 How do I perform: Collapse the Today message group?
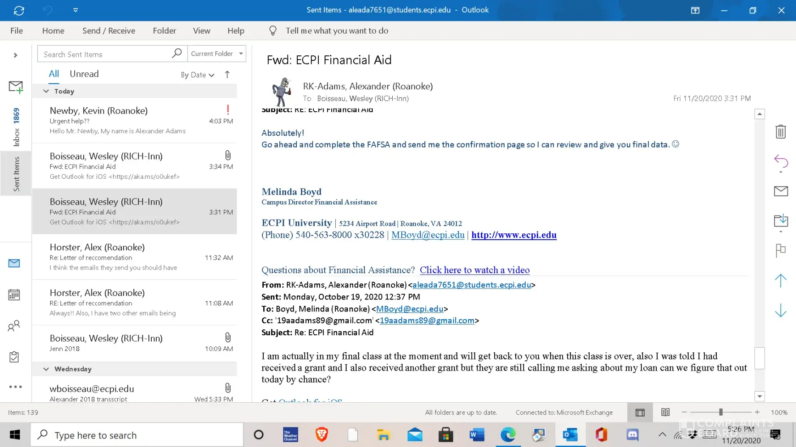[x=46, y=91]
